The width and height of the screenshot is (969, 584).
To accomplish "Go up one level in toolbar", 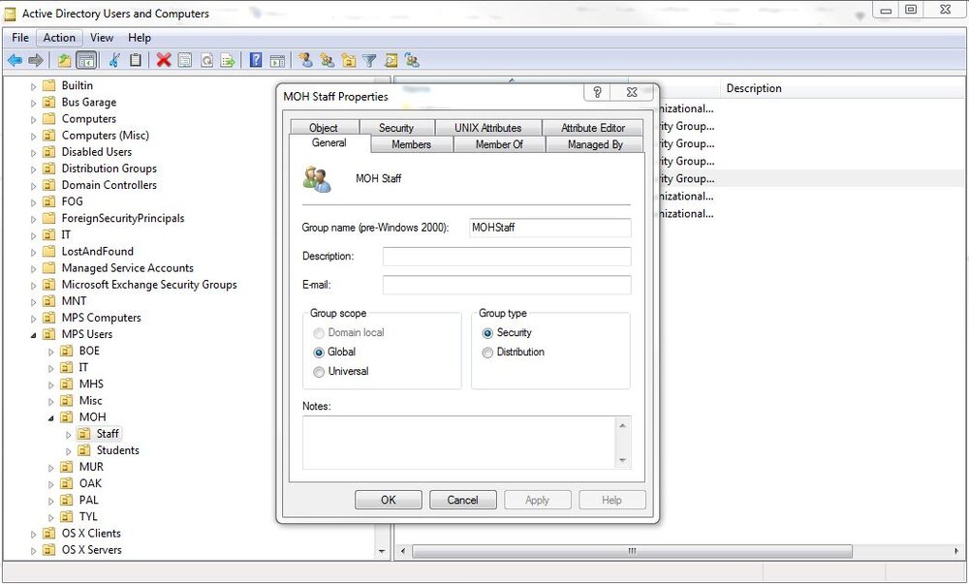I will (64, 60).
